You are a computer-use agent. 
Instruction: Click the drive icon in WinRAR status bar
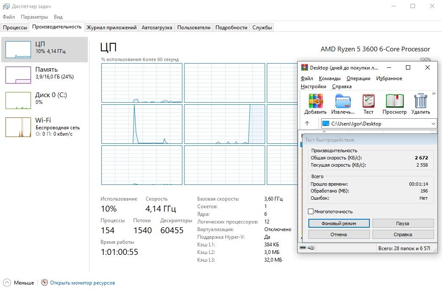coord(303,248)
